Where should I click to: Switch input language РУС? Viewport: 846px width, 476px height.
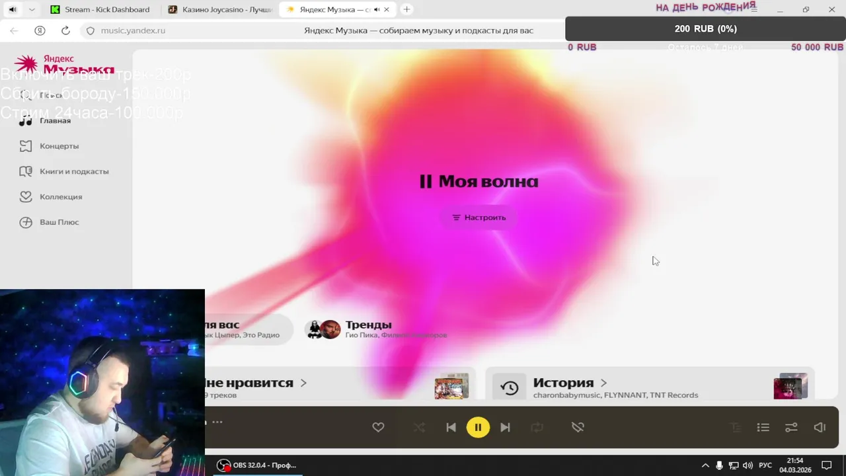coord(765,465)
